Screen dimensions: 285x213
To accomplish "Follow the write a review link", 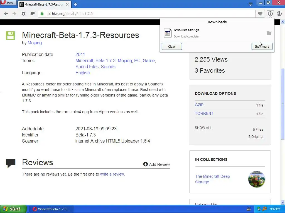I will 112,174.
